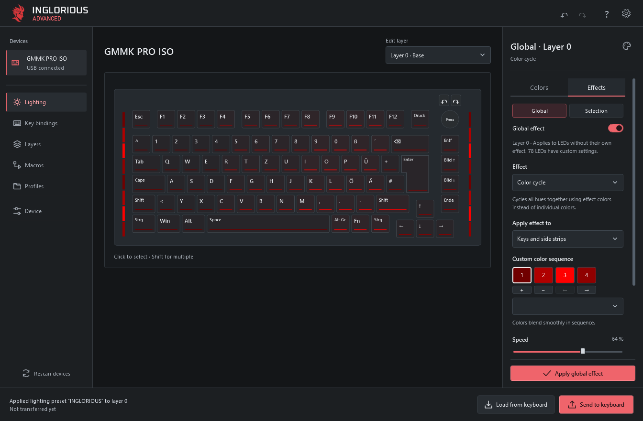Expand the Apply effect to dropdown
The width and height of the screenshot is (643, 421).
[568, 239]
